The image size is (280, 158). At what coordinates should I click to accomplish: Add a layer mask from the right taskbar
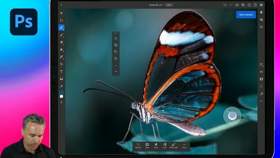(x=261, y=79)
